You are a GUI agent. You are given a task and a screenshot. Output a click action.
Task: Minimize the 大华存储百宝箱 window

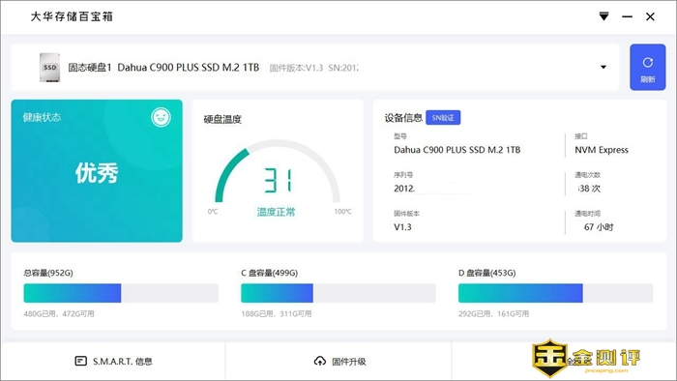coord(627,16)
